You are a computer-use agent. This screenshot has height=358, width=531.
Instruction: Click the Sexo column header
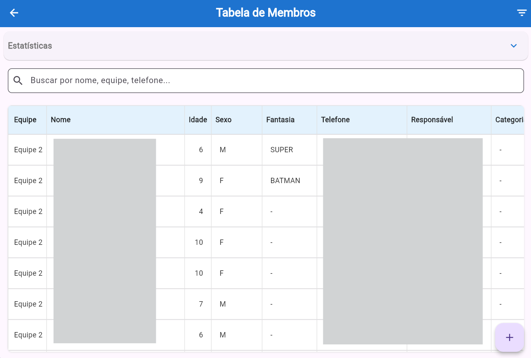point(223,120)
